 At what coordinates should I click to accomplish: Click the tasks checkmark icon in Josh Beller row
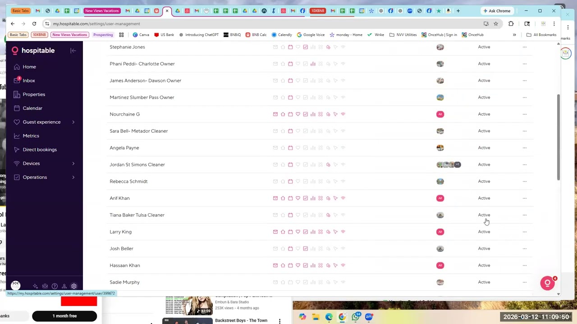point(305,248)
